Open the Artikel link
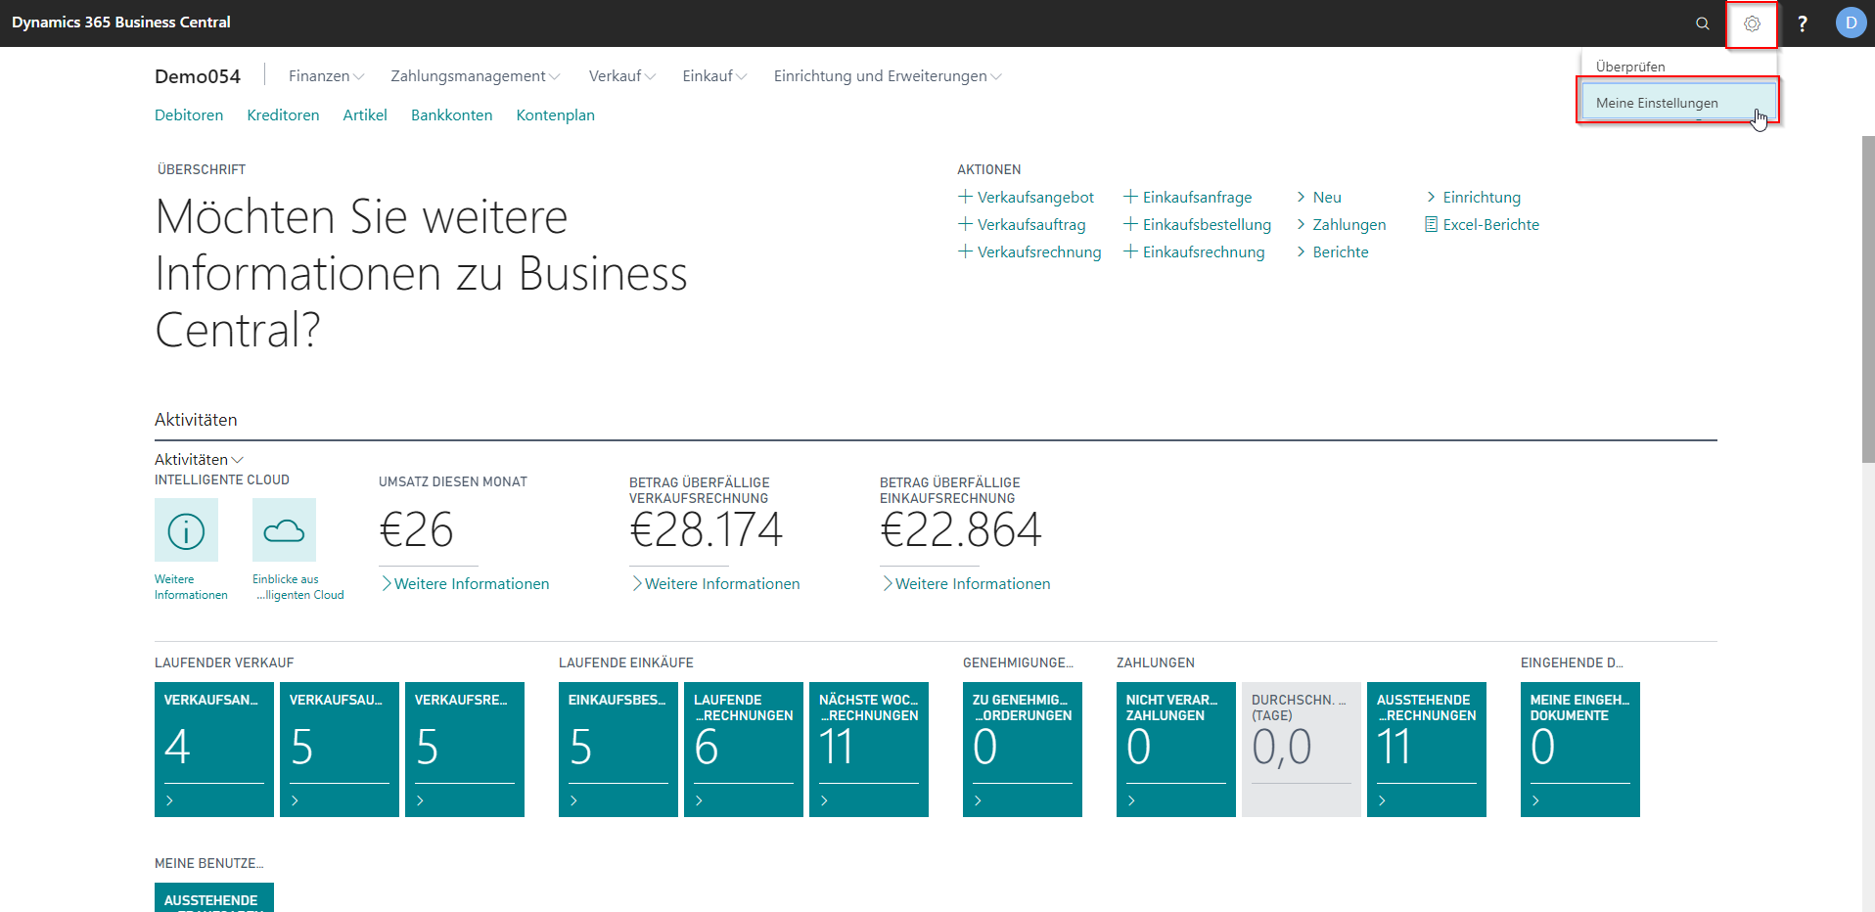The image size is (1875, 912). [x=365, y=114]
